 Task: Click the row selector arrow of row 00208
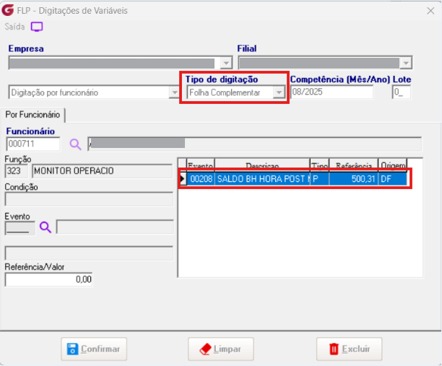(x=183, y=179)
